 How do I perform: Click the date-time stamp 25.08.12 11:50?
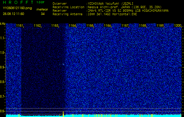click(13, 14)
